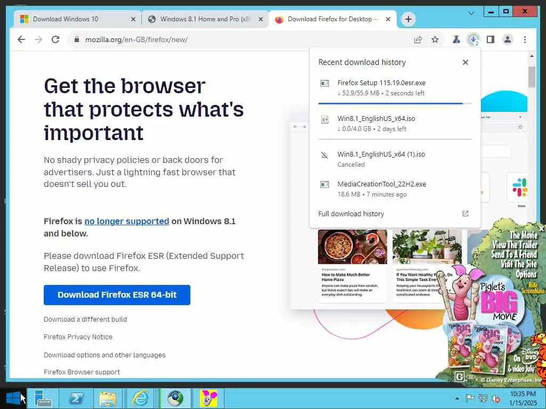Viewport: 546px width, 409px height.
Task: Follow the no longer supported link
Action: (126, 221)
